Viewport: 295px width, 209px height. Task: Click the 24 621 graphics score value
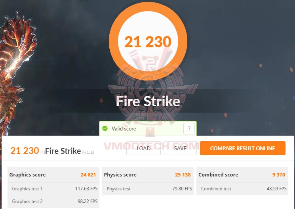[x=88, y=175]
